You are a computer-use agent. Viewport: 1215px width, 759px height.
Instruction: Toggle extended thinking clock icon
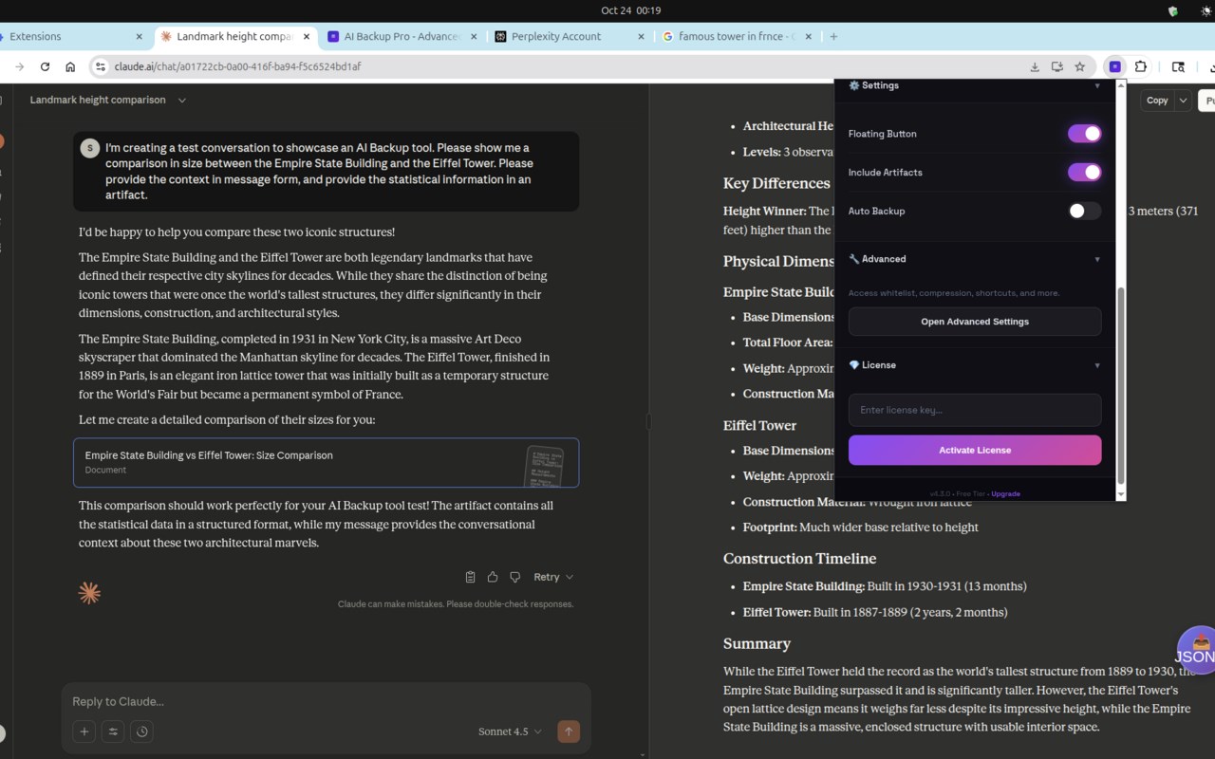click(x=142, y=731)
